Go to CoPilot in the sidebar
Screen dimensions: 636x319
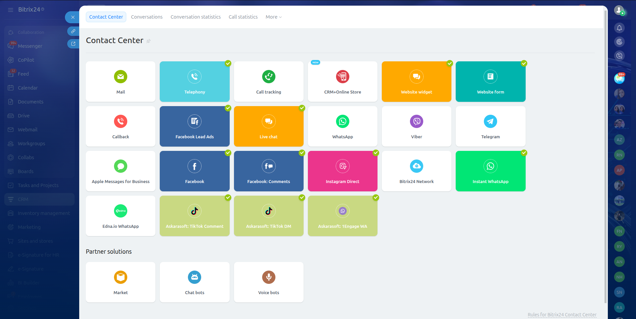pyautogui.click(x=39, y=60)
